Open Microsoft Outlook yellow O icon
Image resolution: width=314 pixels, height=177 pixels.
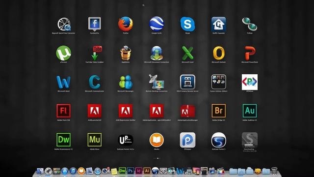point(219,53)
